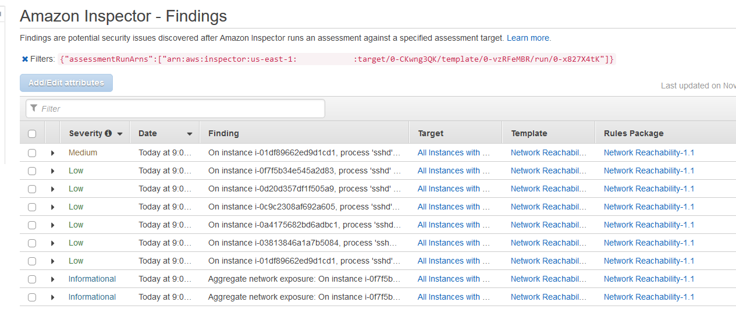The image size is (736, 309).
Task: Select the checkbox for finding i-0f7f5b34e545a2d83
Action: pyautogui.click(x=32, y=171)
